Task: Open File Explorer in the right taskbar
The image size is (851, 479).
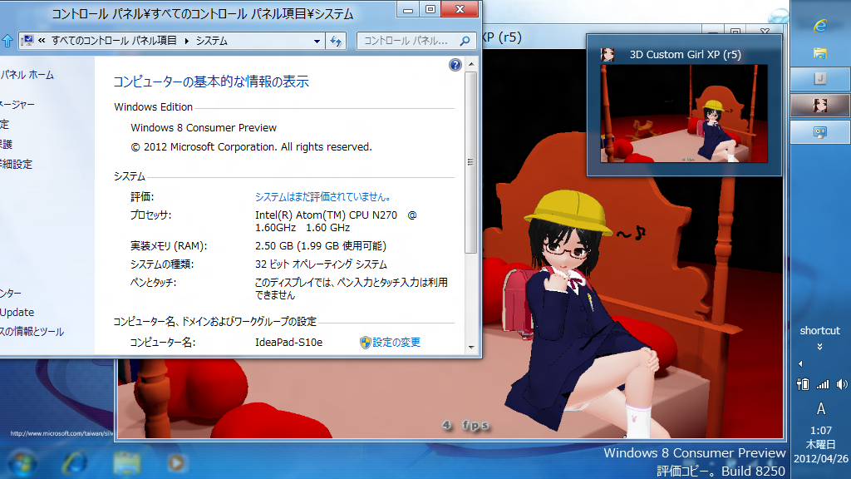Action: tap(820, 52)
